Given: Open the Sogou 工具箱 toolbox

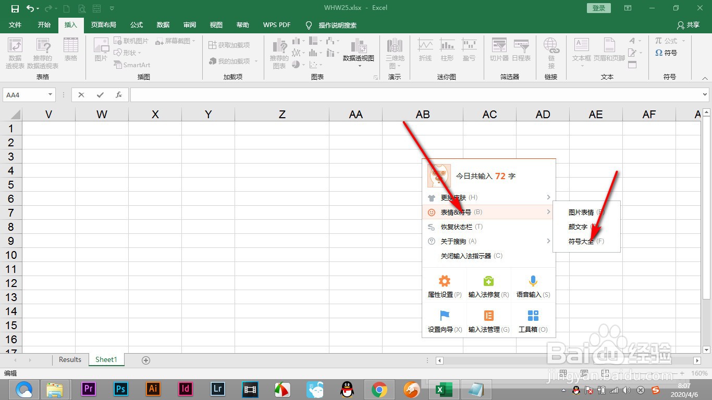Looking at the screenshot, I should tap(533, 320).
